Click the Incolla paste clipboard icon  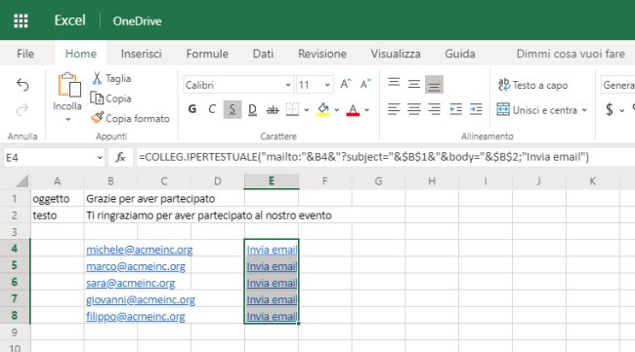pos(68,85)
